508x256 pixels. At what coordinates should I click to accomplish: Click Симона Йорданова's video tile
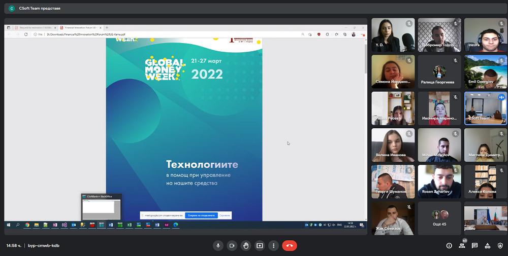[393, 72]
